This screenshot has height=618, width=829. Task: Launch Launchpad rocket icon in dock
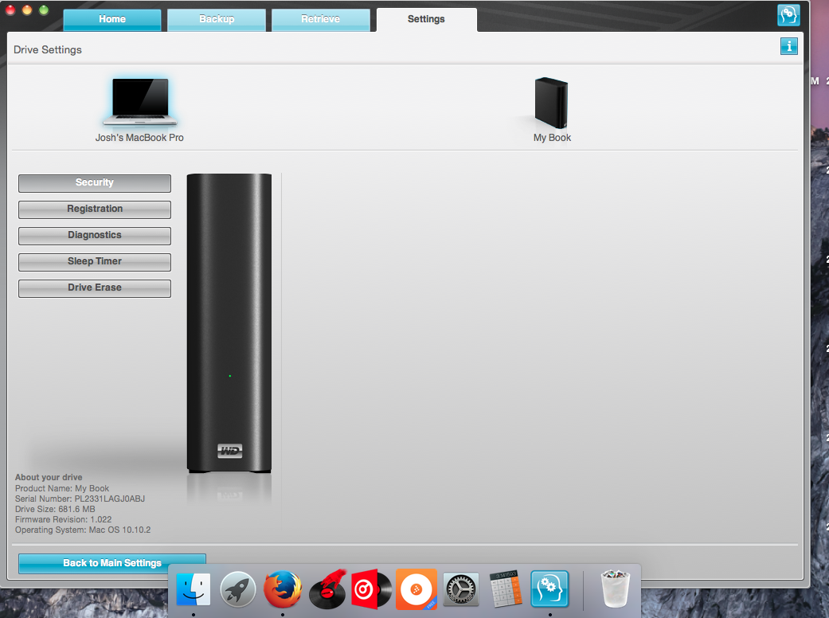(238, 589)
